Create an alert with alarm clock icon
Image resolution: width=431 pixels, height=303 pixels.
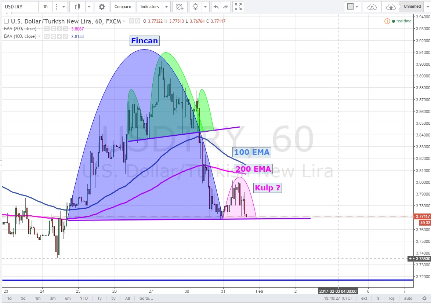click(179, 7)
